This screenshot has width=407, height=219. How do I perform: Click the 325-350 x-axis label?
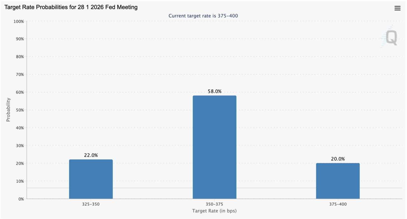point(91,204)
